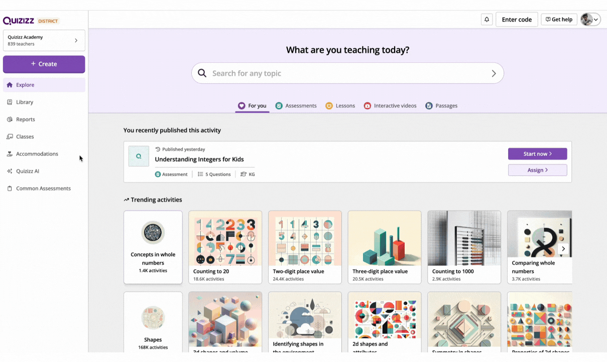Click the Library book icon
Viewport: 607px width, 362px height.
[10, 102]
